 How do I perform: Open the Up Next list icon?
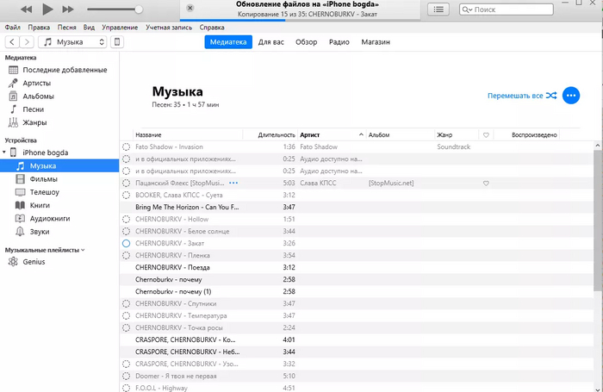[439, 9]
